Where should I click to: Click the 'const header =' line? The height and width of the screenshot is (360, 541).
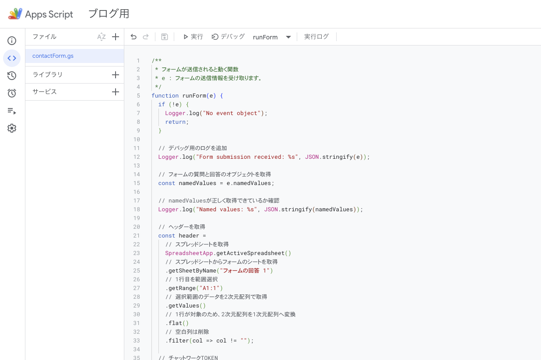[x=182, y=236]
